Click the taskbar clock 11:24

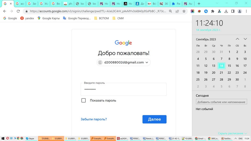tap(247, 138)
